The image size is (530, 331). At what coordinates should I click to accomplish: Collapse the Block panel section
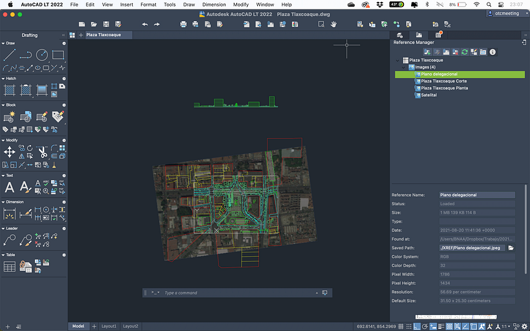pos(3,105)
